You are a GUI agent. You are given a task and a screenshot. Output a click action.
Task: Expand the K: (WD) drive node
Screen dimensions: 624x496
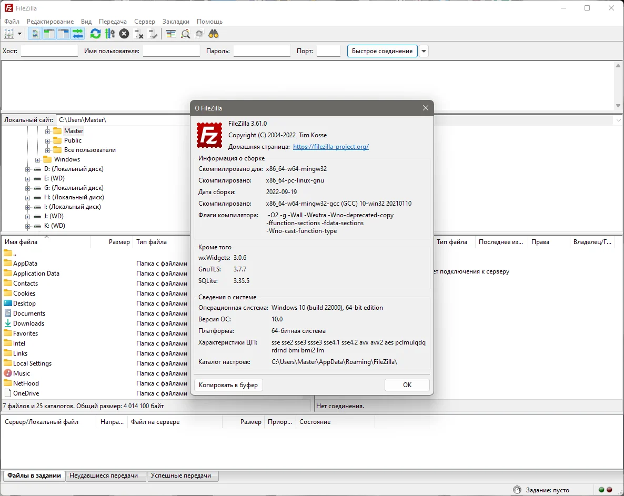pyautogui.click(x=27, y=226)
